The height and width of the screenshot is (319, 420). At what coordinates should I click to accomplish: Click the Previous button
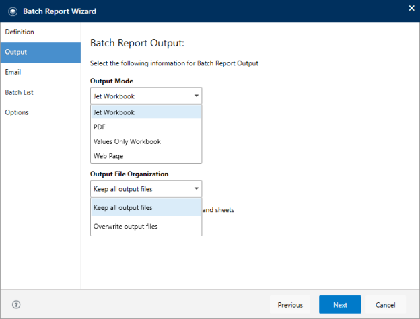click(290, 305)
